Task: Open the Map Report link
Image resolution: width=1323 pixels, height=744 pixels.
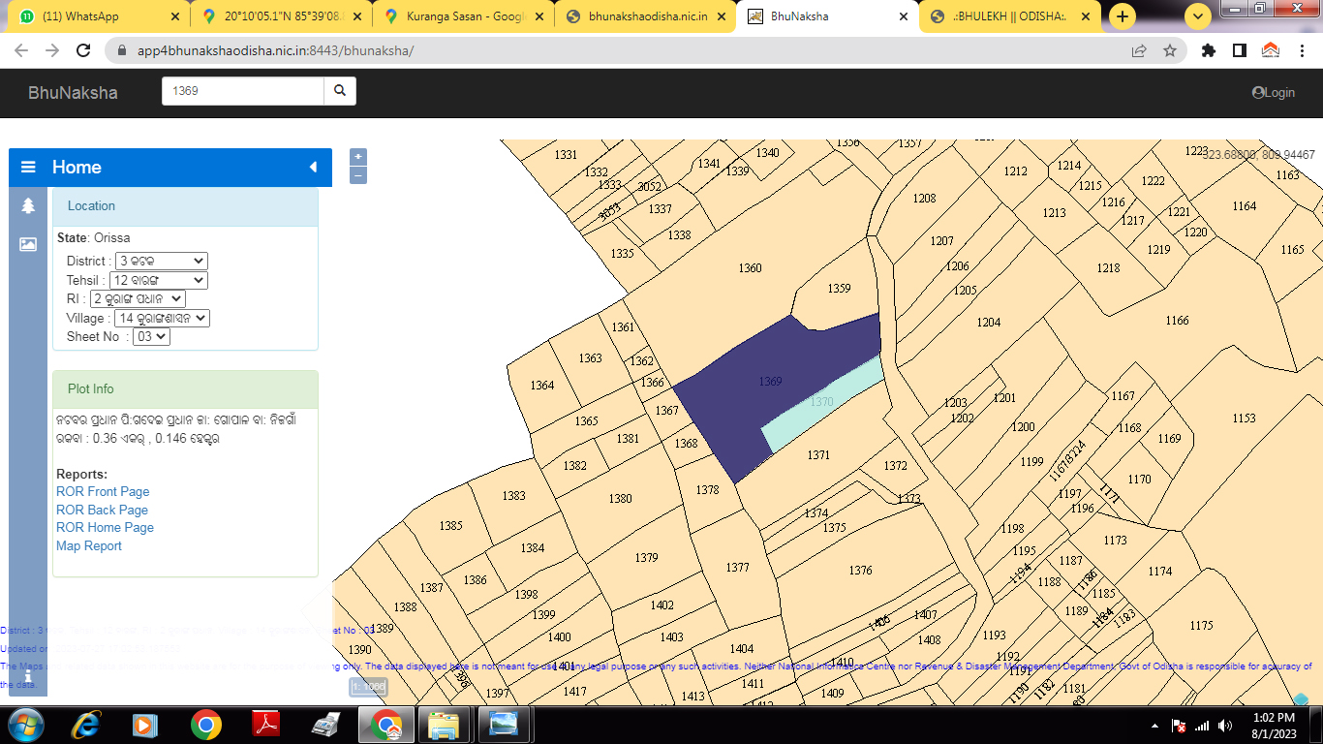Action: (x=89, y=546)
